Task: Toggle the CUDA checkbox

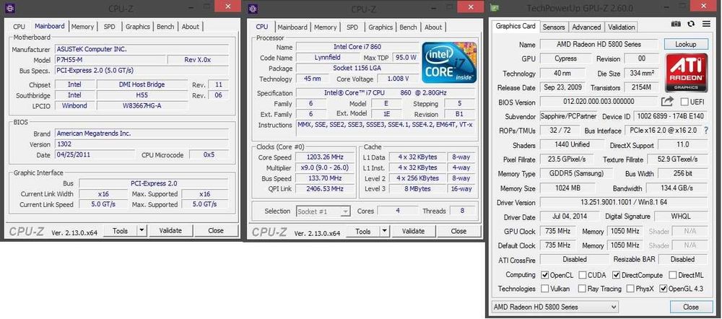Action: point(583,275)
